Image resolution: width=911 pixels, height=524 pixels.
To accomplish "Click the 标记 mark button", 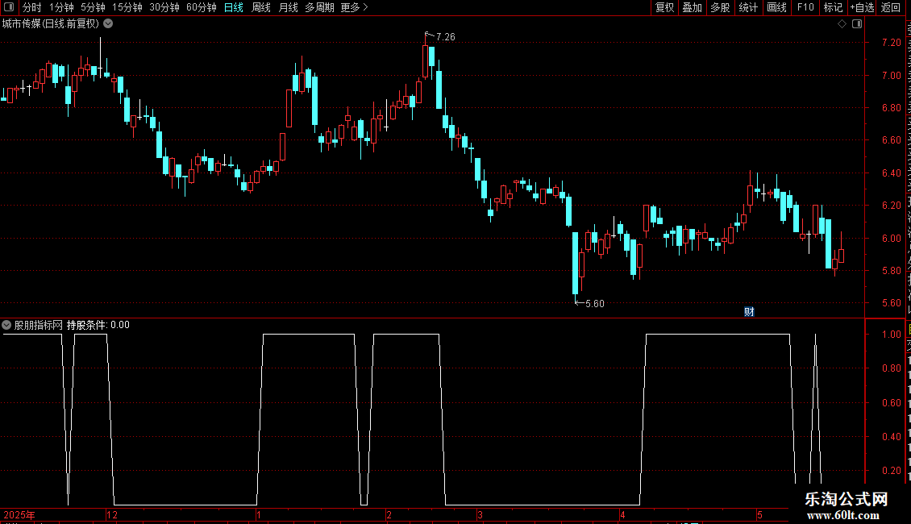I will click(833, 7).
